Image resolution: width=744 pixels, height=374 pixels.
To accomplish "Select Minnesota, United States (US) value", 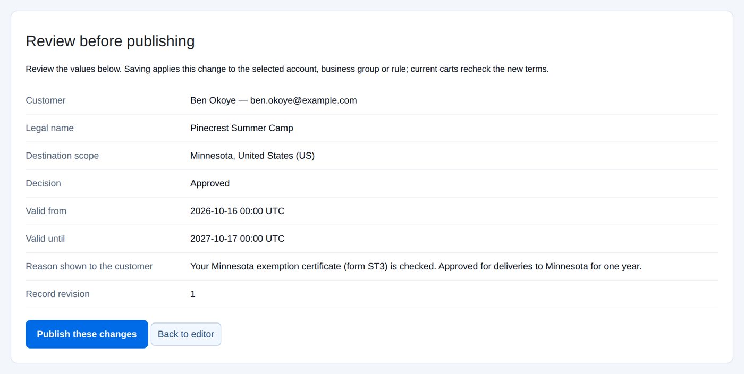I will pyautogui.click(x=252, y=156).
